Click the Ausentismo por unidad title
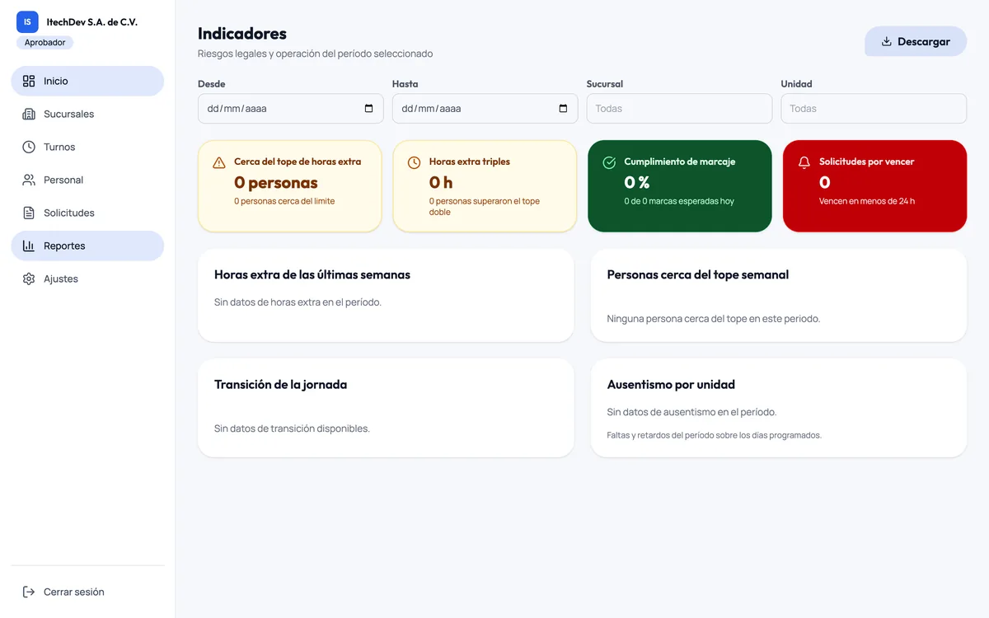989x618 pixels. [x=671, y=384]
